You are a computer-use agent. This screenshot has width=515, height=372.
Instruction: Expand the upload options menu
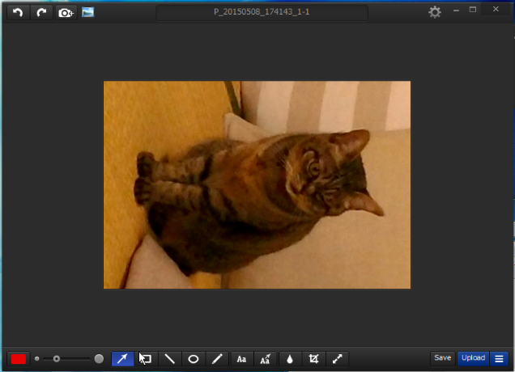(x=499, y=358)
